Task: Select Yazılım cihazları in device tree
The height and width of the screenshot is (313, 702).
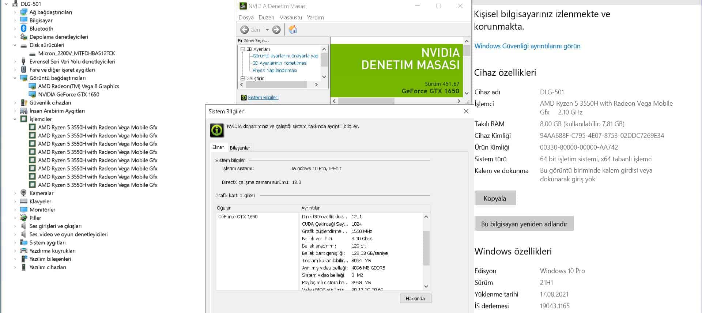Action: [48, 267]
